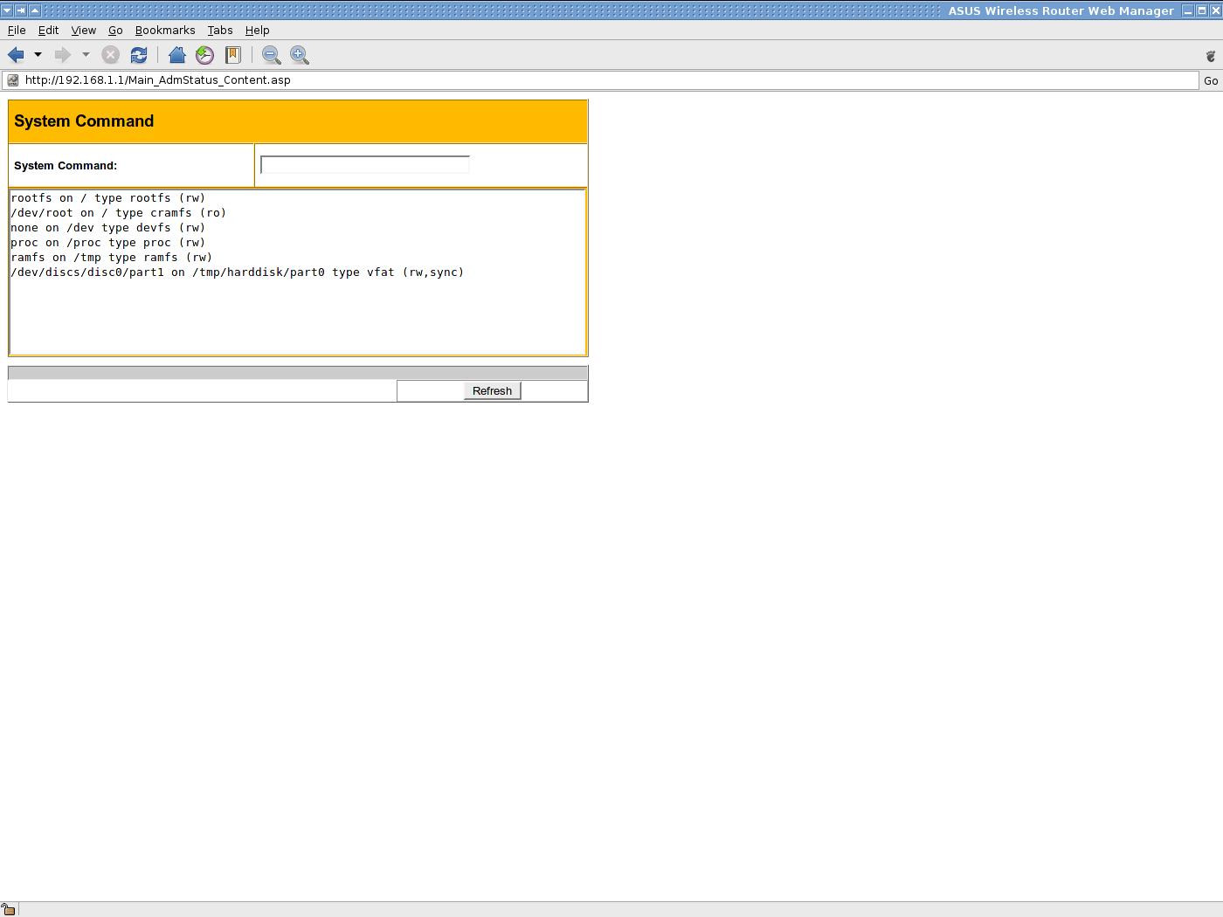Click the grey Forward arrow

click(63, 55)
